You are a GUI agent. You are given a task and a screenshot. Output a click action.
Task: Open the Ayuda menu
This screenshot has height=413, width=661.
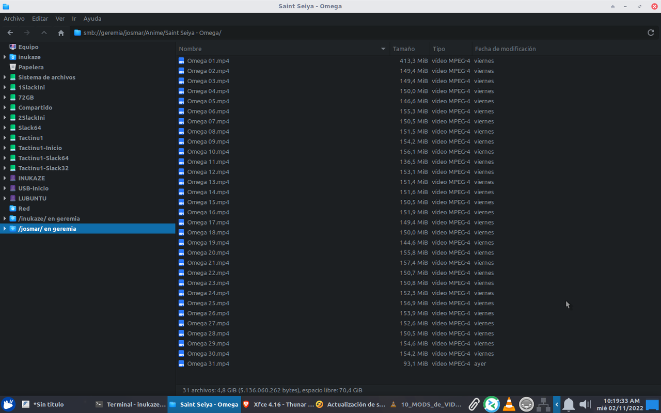(92, 19)
